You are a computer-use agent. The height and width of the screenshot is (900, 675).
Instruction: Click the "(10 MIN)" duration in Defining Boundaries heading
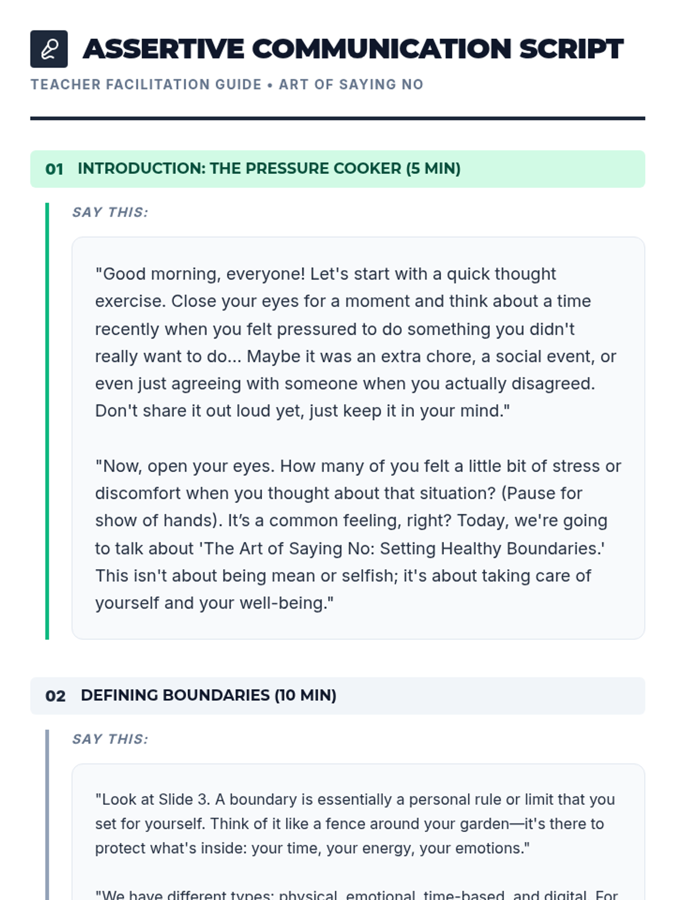tap(305, 695)
